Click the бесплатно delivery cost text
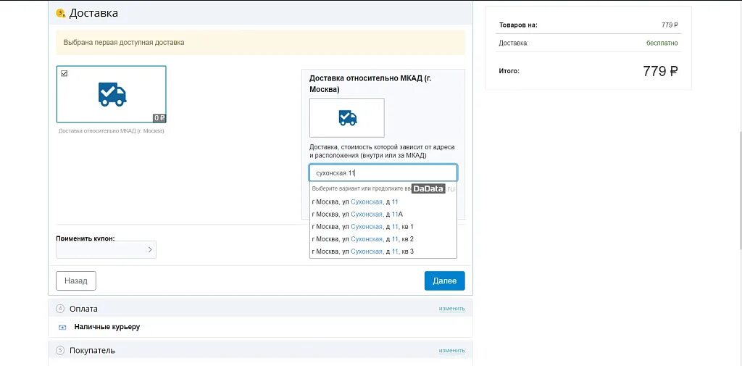 pyautogui.click(x=662, y=43)
